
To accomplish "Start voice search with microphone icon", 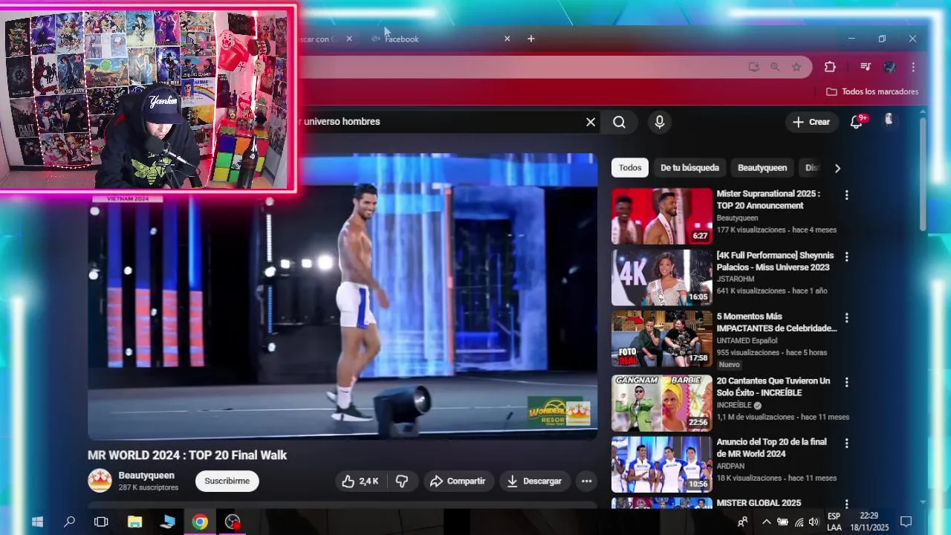I will click(660, 122).
